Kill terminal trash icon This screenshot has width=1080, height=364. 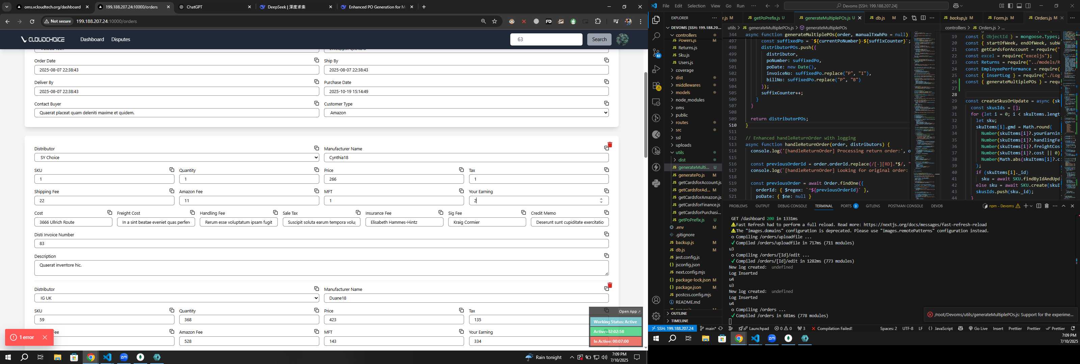[1047, 206]
